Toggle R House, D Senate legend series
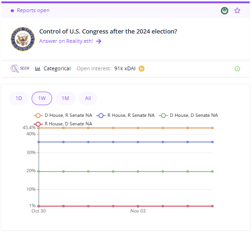 click(63, 124)
